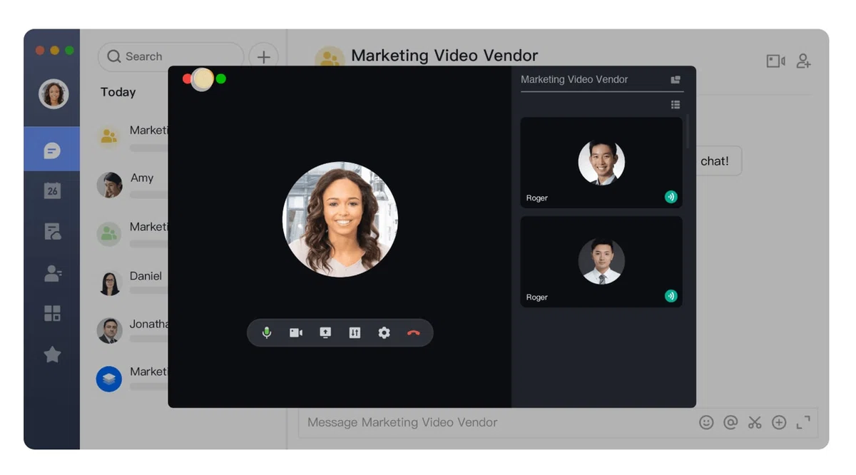Open the yellow group Marketing chat
The image size is (856, 475).
pyautogui.click(x=133, y=137)
